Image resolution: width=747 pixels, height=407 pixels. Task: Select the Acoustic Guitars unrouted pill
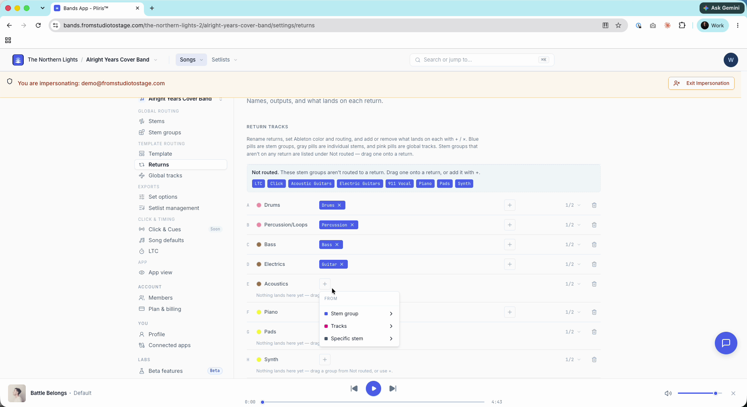click(311, 184)
